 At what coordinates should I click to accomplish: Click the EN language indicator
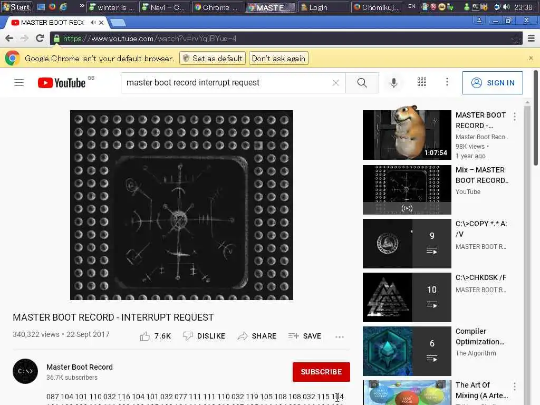coord(411,6)
